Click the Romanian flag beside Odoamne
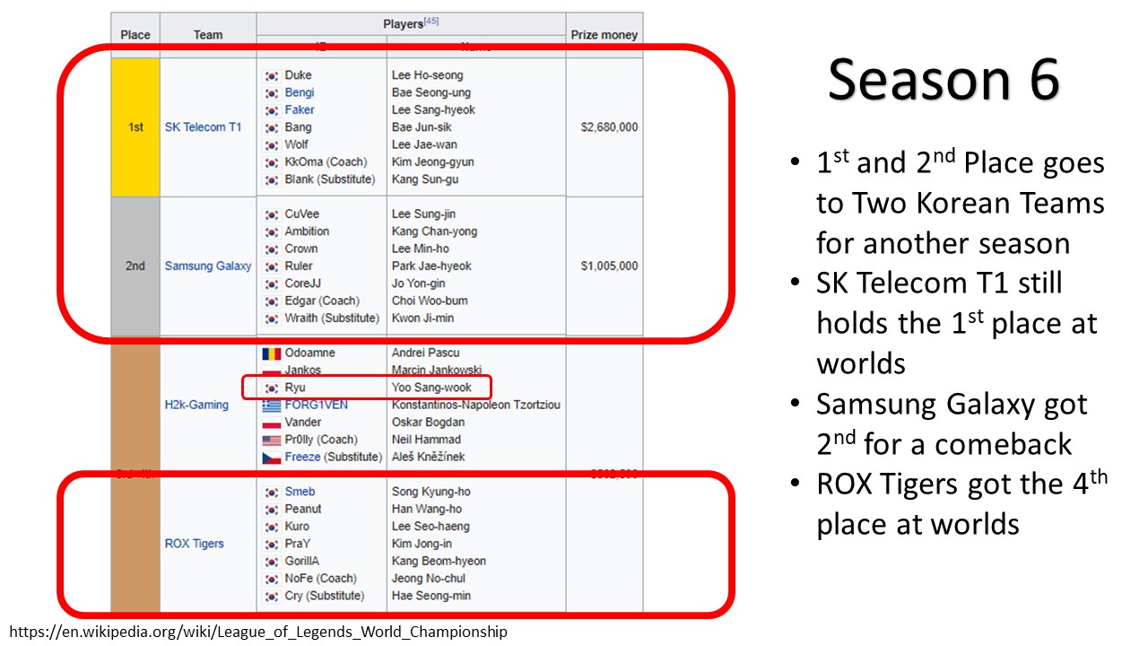This screenshot has width=1148, height=646. click(271, 354)
